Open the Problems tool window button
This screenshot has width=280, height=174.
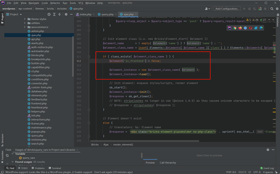[x=38, y=168]
